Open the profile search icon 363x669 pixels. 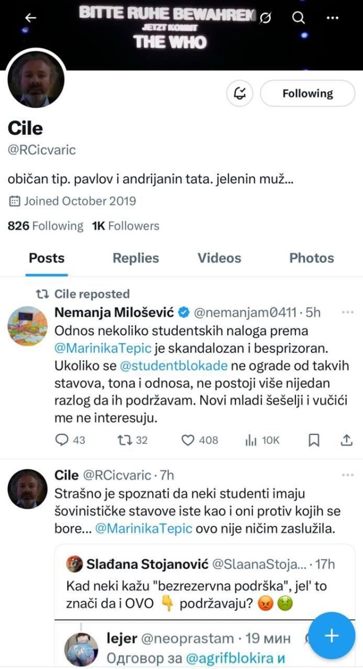coord(299,18)
